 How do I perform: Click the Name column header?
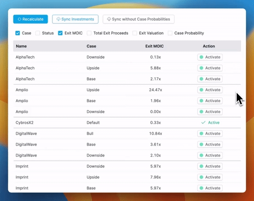point(21,46)
